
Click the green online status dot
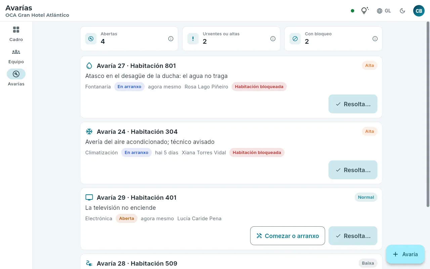tap(352, 11)
